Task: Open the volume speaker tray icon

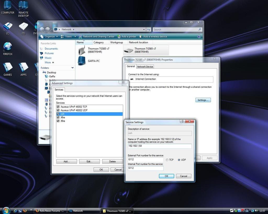Action: point(256,211)
